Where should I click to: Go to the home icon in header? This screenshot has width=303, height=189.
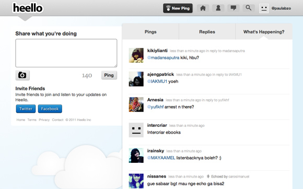coord(203,8)
